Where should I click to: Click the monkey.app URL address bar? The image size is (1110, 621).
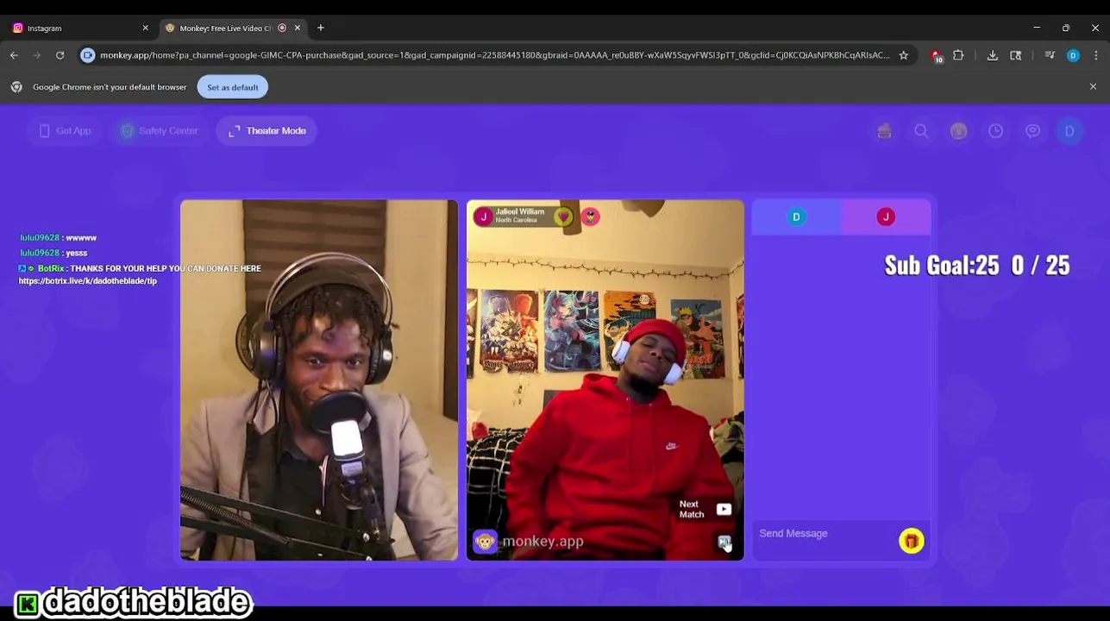494,55
